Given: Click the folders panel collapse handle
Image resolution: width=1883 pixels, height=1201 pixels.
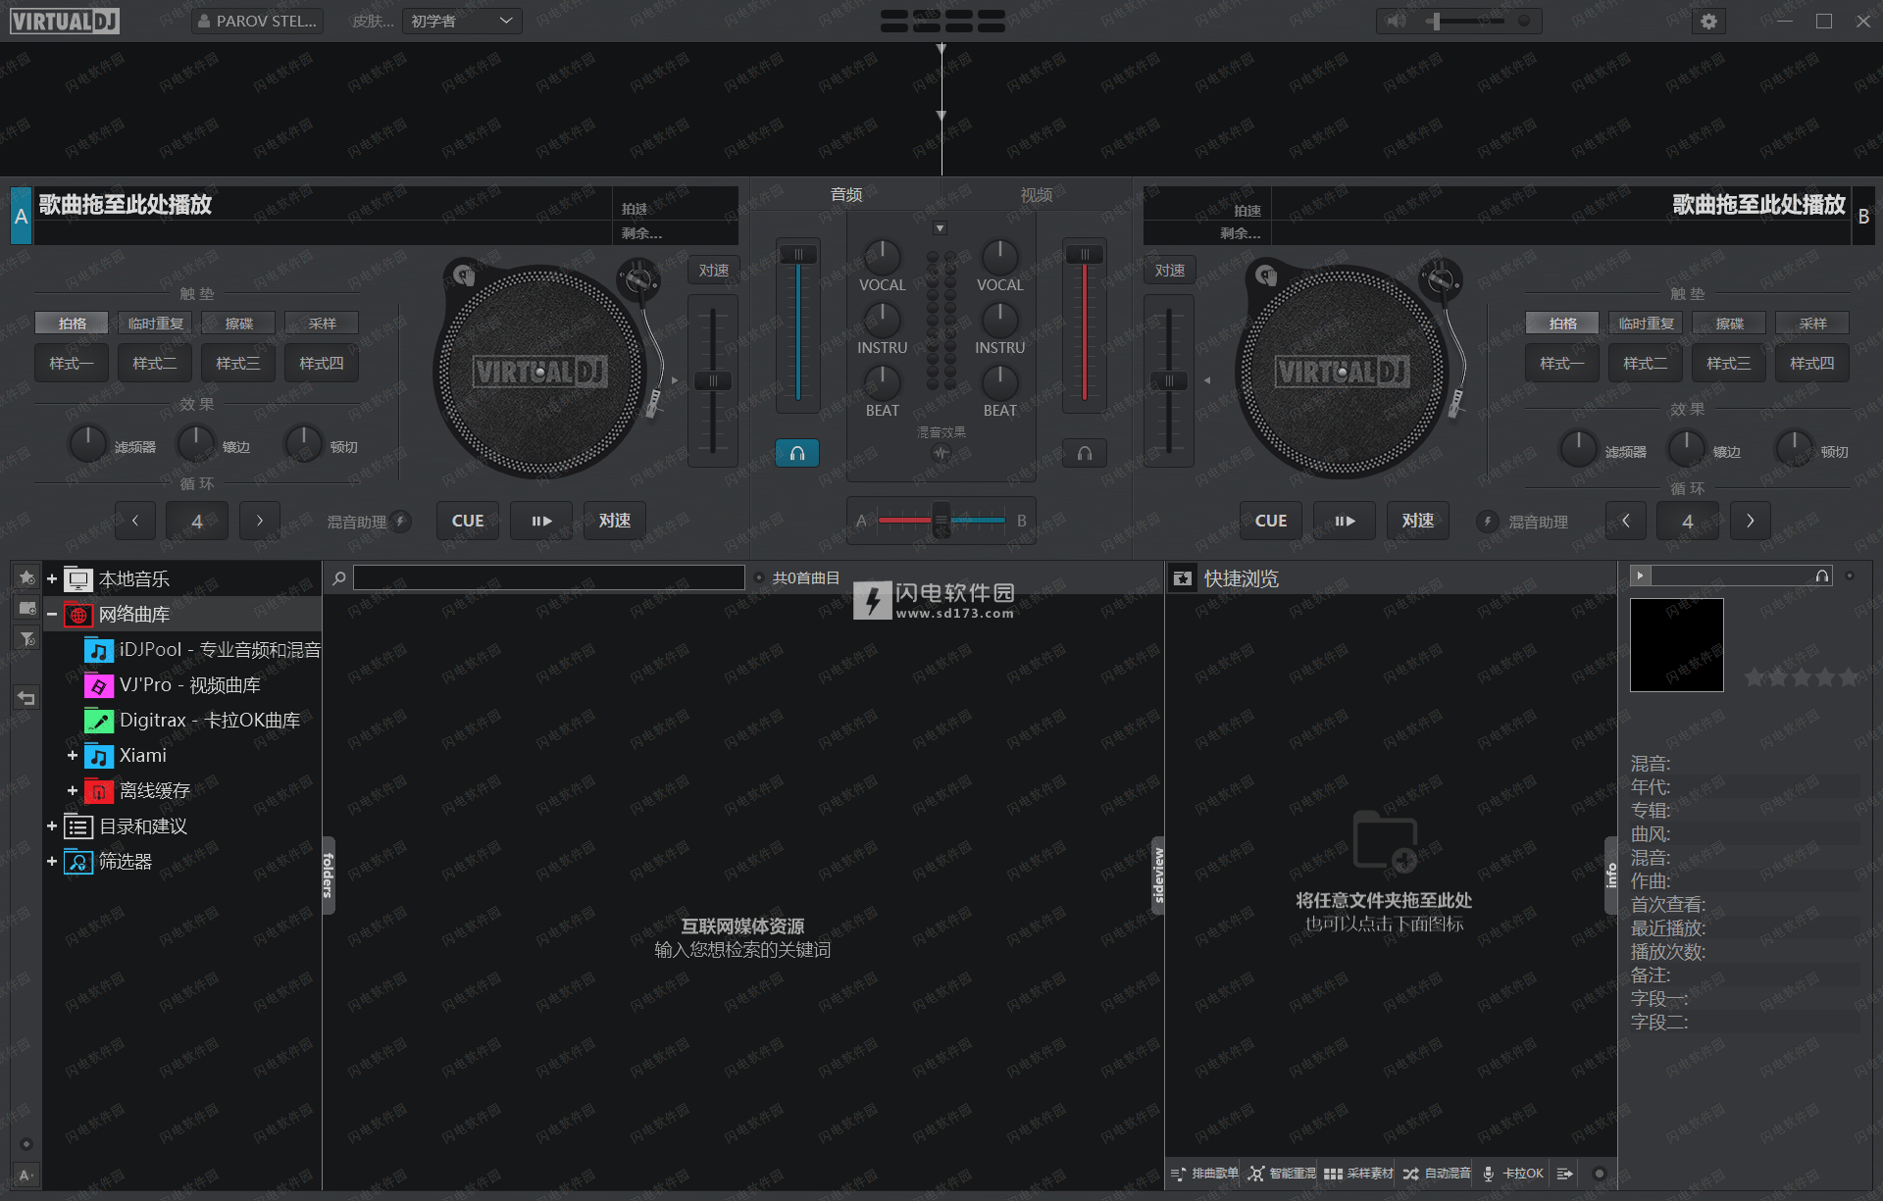Looking at the screenshot, I should pyautogui.click(x=329, y=876).
